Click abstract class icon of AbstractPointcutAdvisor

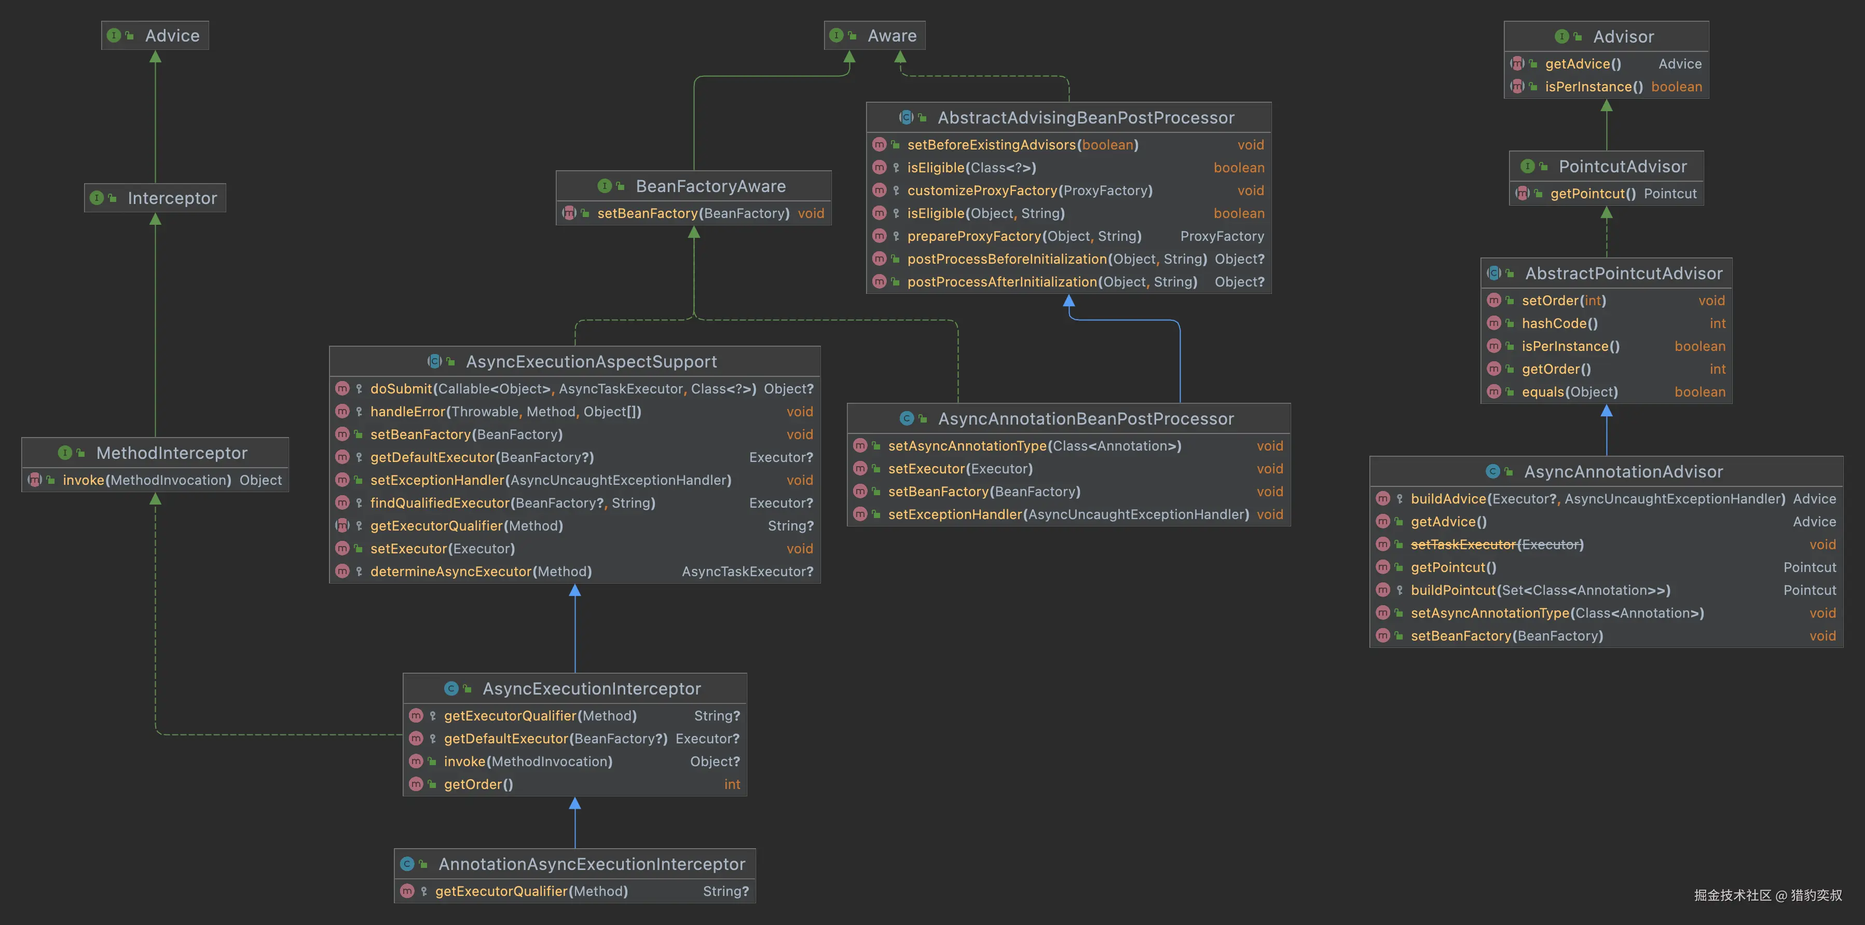[1493, 273]
